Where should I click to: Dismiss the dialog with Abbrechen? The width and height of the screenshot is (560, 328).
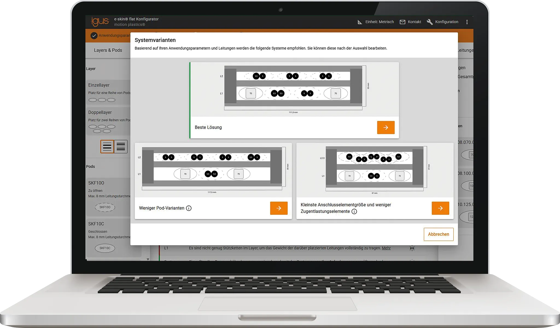pyautogui.click(x=439, y=234)
